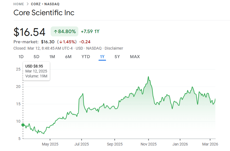Click the green data point marker on chart
Viewport: 230px width, 151px height.
pos(23,125)
